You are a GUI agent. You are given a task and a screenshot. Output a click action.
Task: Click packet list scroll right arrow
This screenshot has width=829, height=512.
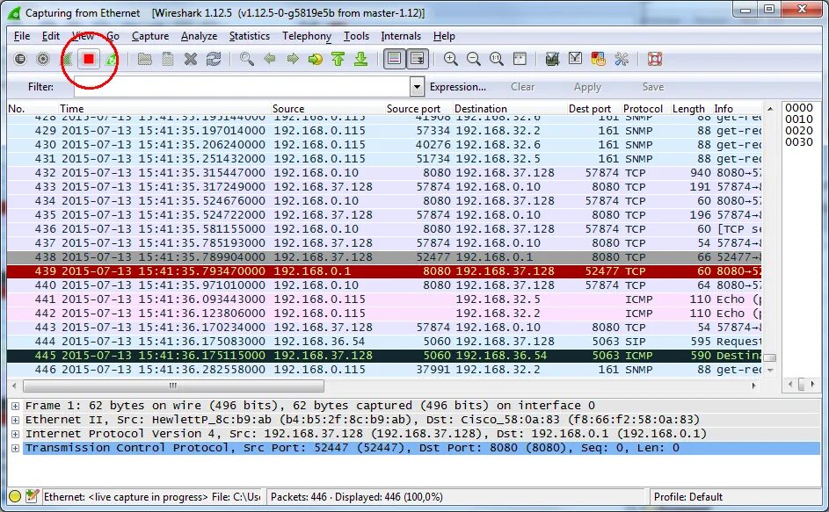point(753,386)
